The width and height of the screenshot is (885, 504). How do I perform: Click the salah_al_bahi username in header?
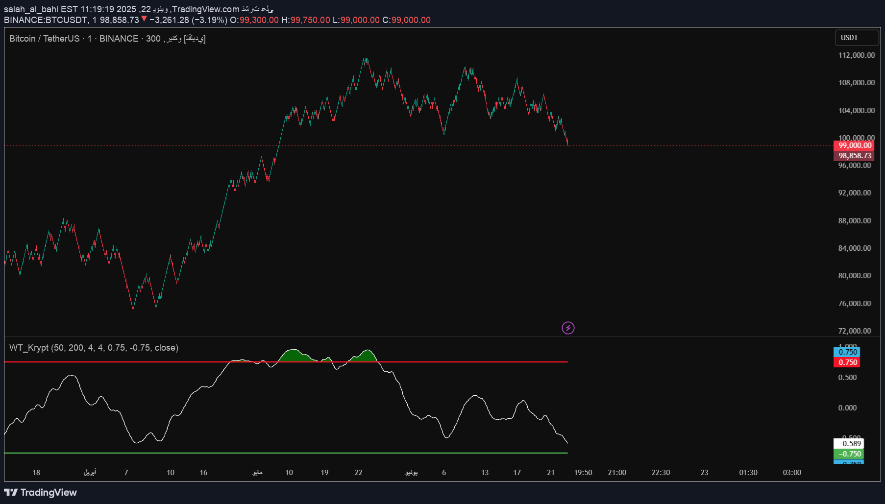[x=31, y=9]
